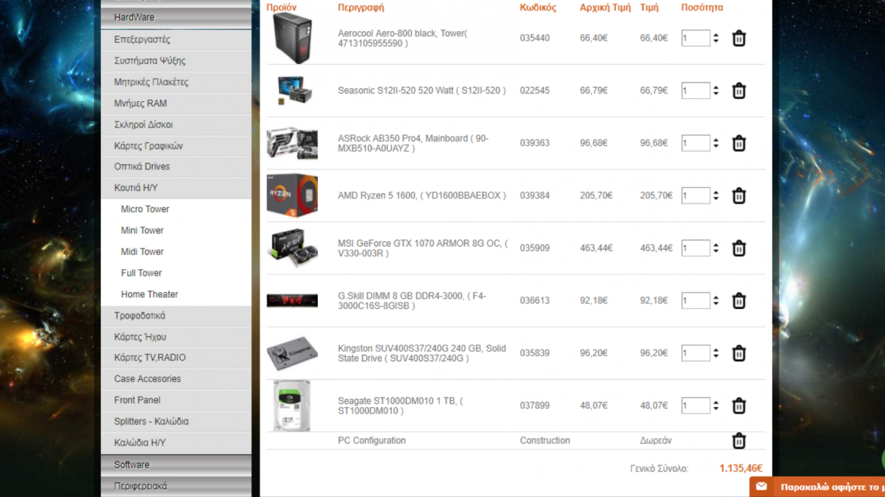885x497 pixels.
Task: Remove the AMD Ryzen 5 1600 from cart
Action: pyautogui.click(x=738, y=195)
